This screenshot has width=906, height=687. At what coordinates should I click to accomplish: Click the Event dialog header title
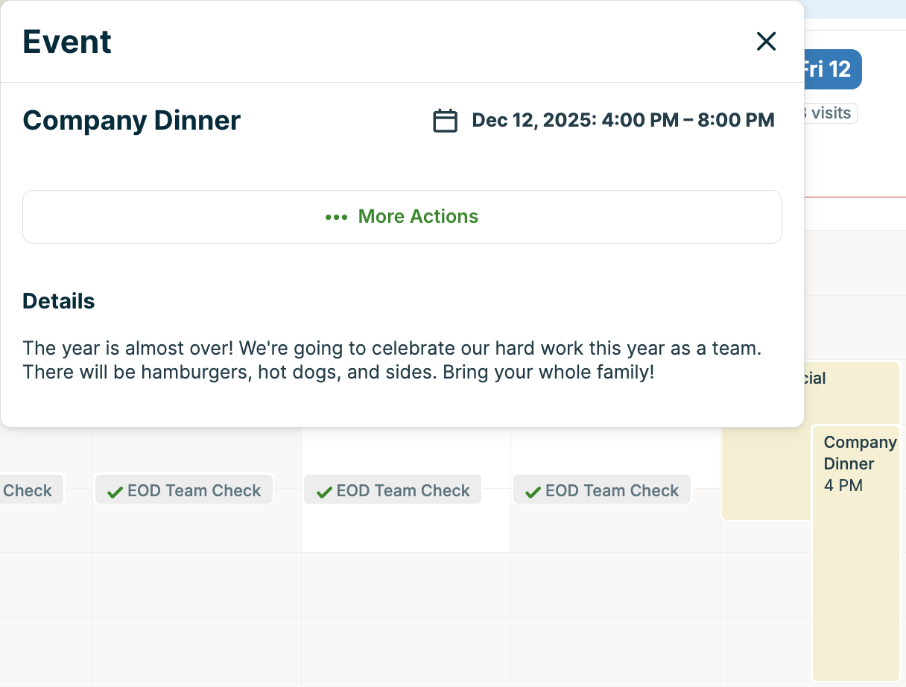coord(66,42)
